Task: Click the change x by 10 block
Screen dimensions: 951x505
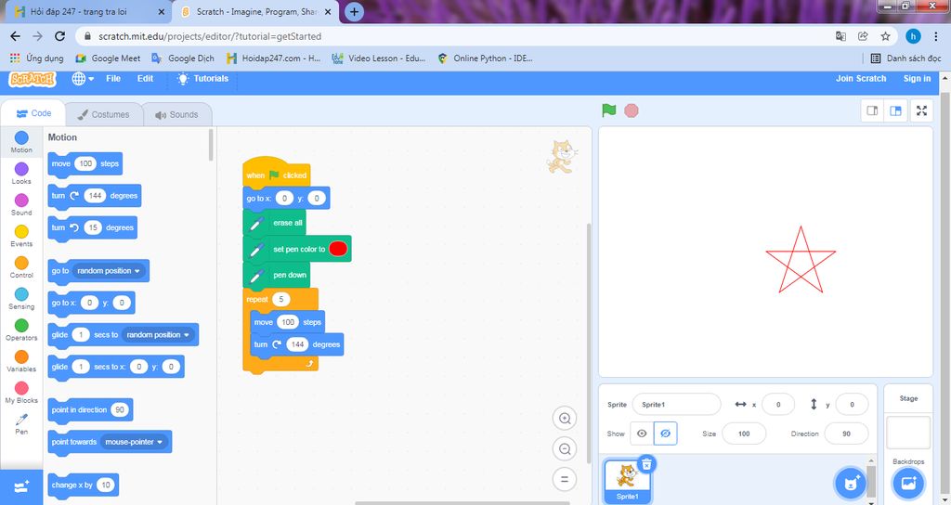Action: [x=83, y=485]
